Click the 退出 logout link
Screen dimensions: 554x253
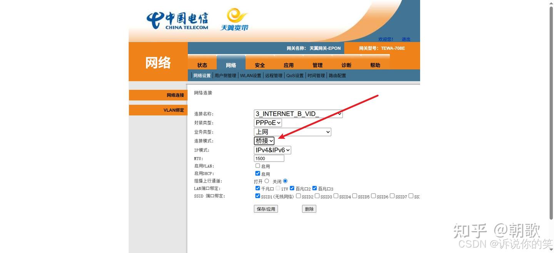(x=405, y=39)
